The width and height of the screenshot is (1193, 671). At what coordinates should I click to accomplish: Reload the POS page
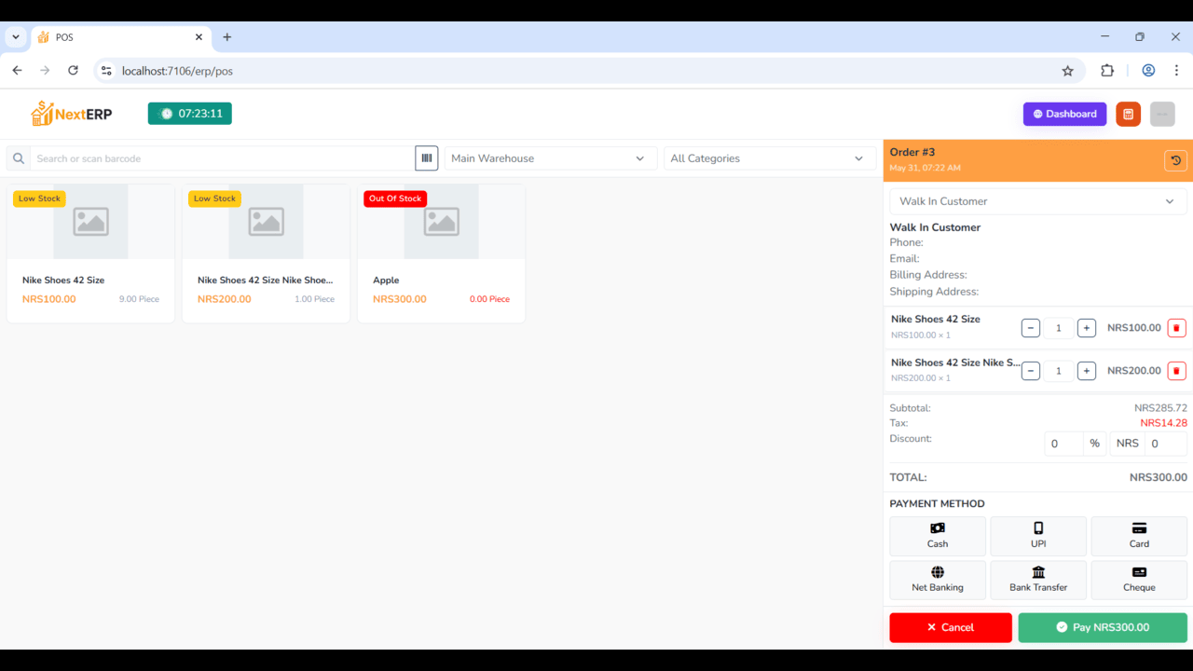pos(73,71)
